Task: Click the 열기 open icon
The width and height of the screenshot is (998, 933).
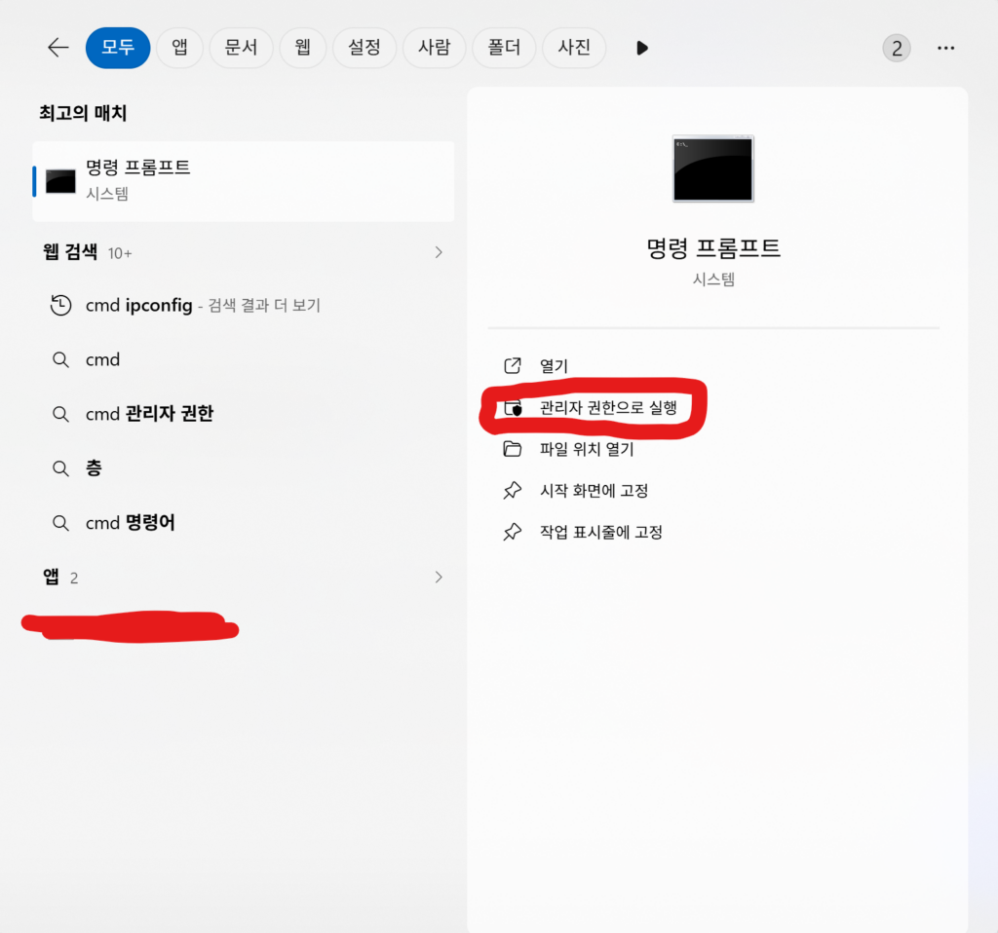Action: pos(513,365)
